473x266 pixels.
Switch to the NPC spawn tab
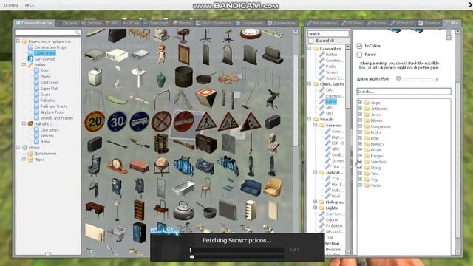[112, 23]
